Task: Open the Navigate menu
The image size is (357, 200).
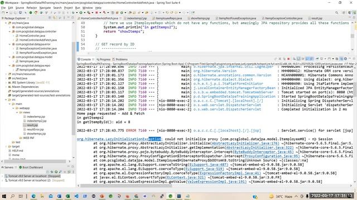Action: (x=45, y=8)
